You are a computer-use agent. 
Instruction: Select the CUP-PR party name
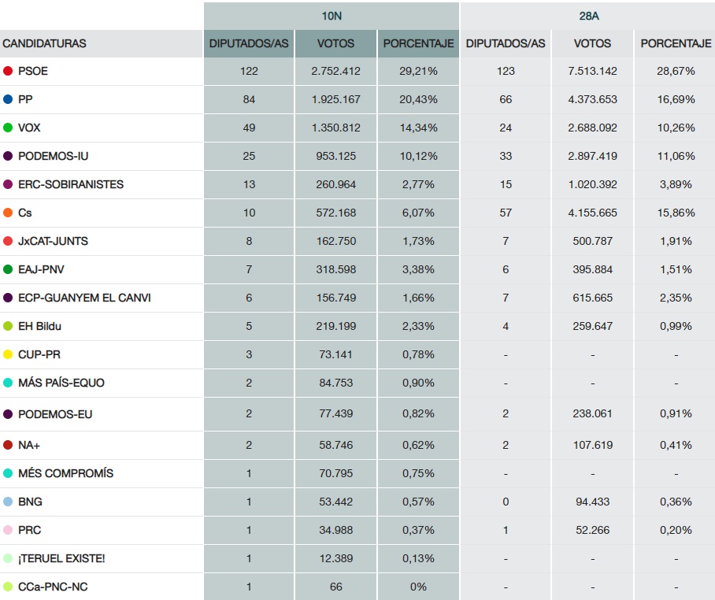coord(39,354)
